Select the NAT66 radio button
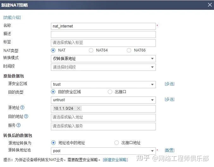The image size is (214, 167). tap(129, 50)
